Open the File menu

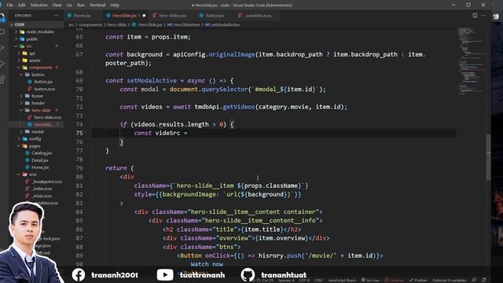(x=10, y=5)
